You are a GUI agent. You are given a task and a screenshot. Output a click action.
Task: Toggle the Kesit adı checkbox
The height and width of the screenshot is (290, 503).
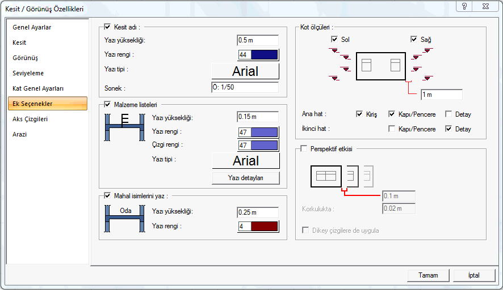(107, 27)
